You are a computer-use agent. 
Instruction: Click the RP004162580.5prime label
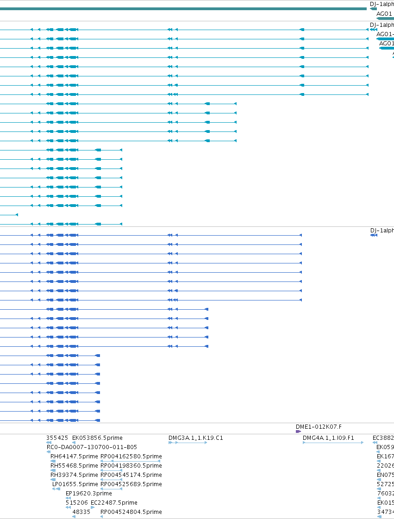click(x=131, y=456)
